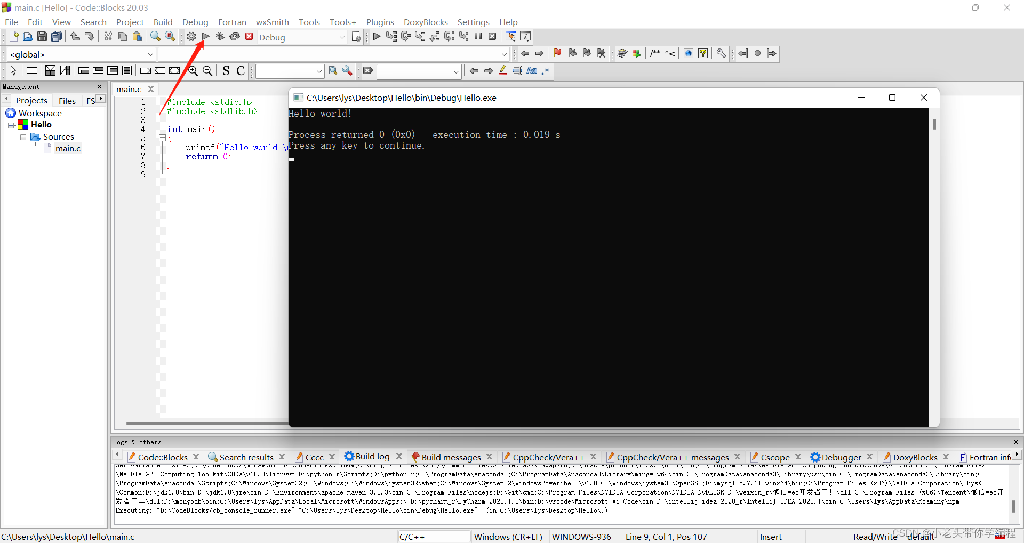Step to next line debug icon
The width and height of the screenshot is (1024, 543).
click(x=406, y=36)
